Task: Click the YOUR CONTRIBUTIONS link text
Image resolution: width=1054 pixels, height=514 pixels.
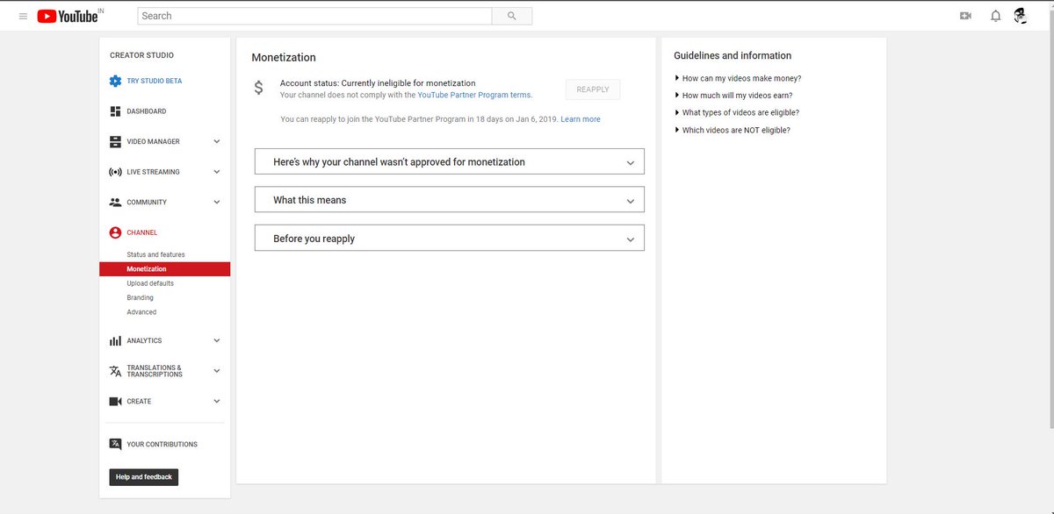Action: [x=162, y=445]
